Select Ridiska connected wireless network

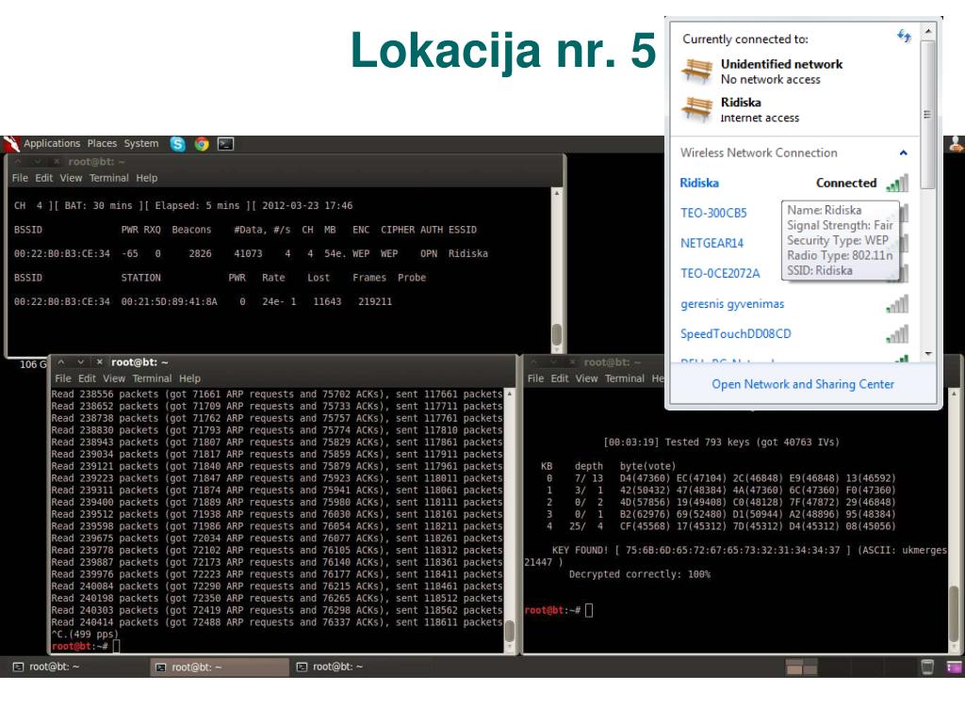[793, 183]
